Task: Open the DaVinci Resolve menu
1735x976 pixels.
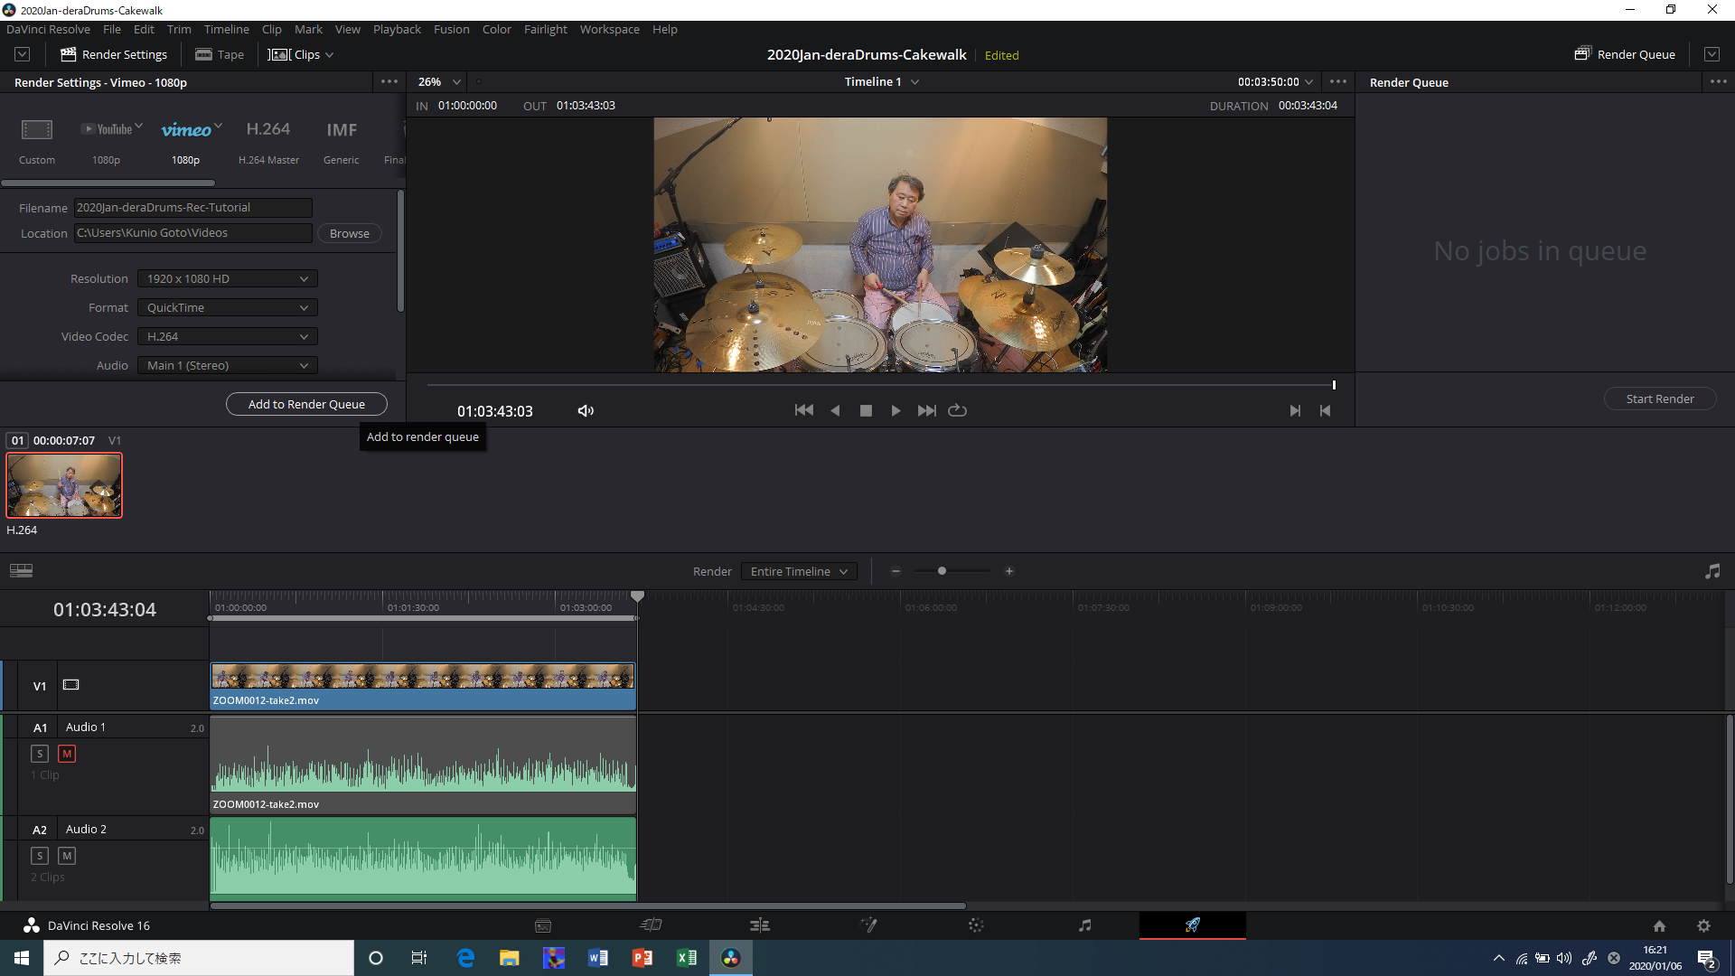Action: click(48, 29)
